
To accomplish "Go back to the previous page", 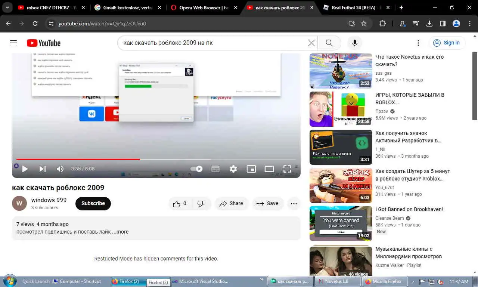I will tap(8, 24).
